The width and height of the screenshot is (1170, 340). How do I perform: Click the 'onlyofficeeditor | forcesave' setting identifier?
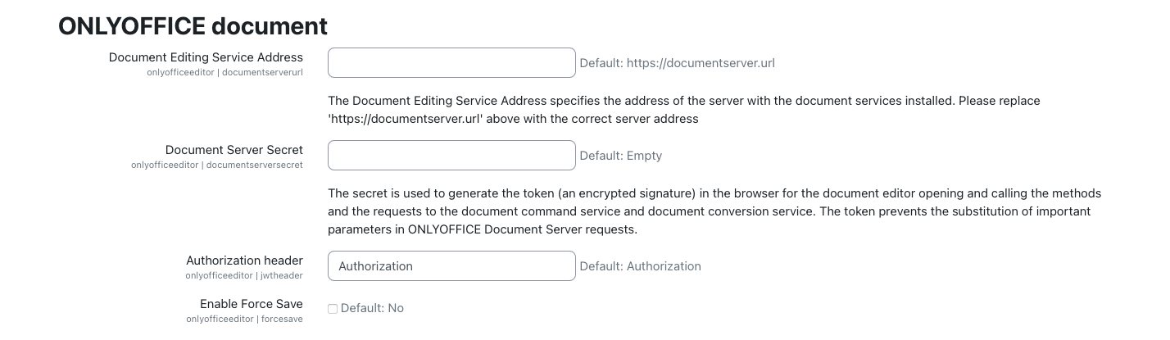point(244,319)
